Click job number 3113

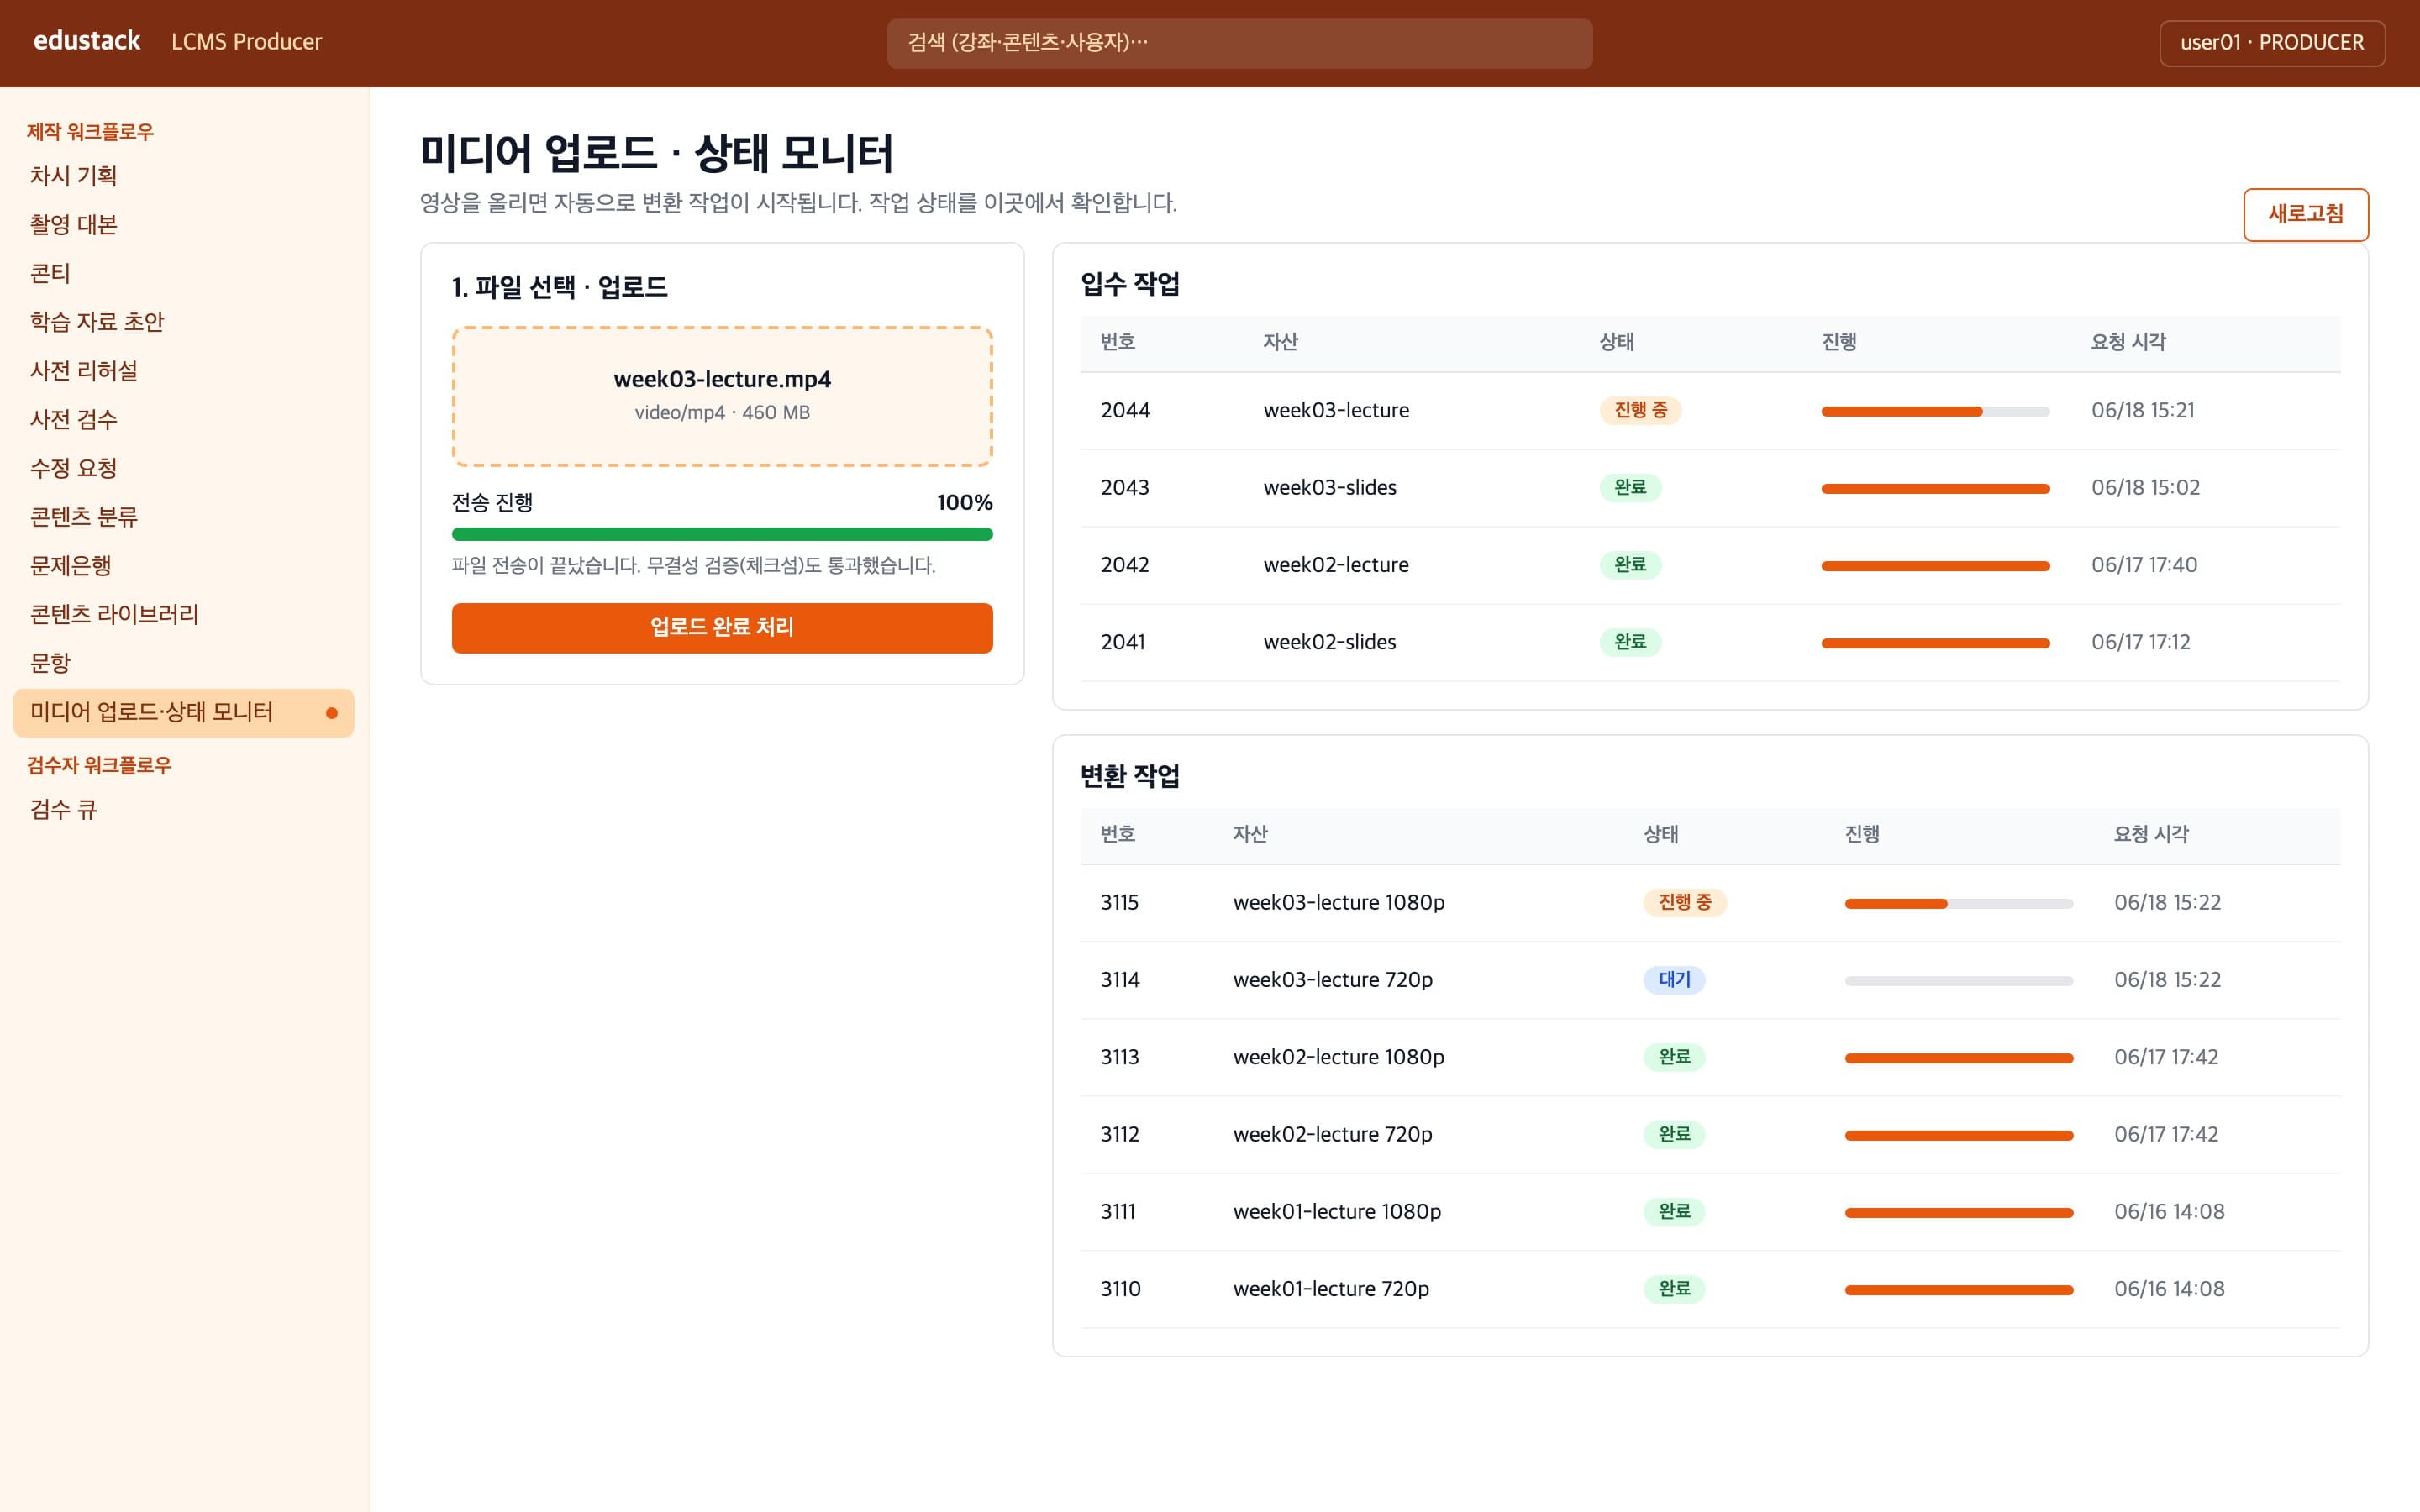pyautogui.click(x=1119, y=1057)
